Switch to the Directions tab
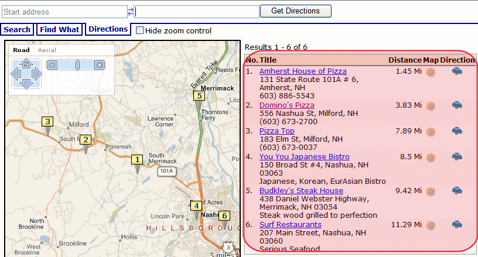 coord(108,29)
